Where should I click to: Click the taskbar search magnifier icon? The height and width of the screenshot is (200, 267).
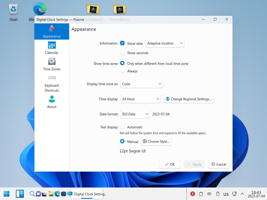(32, 194)
